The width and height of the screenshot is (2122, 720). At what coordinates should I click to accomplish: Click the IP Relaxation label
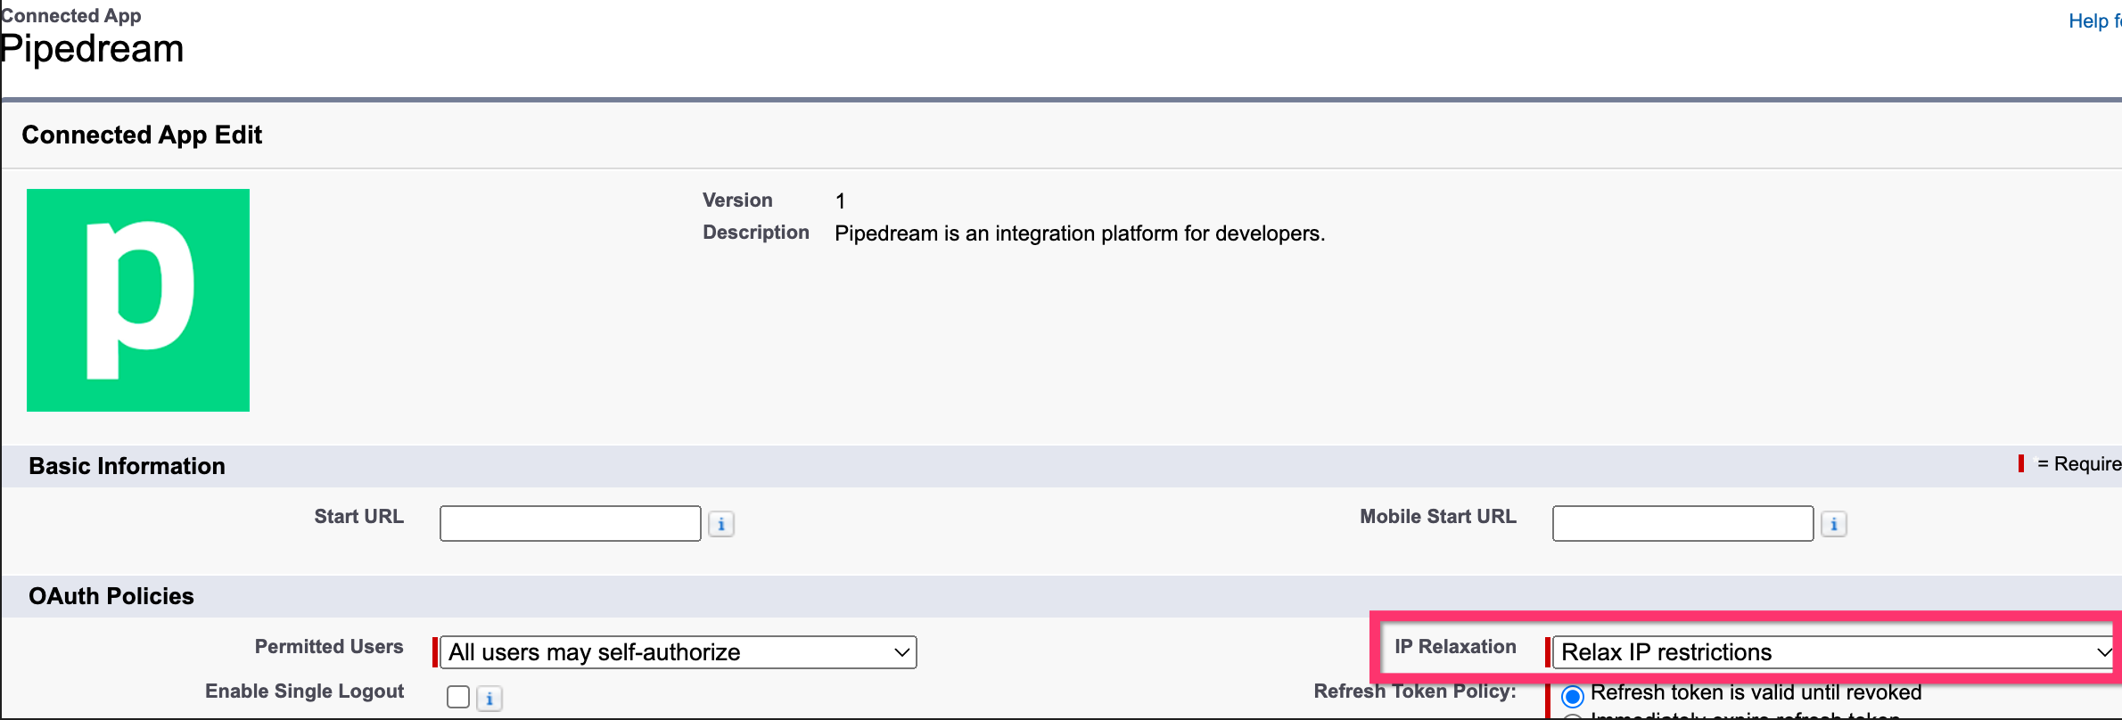click(1455, 647)
